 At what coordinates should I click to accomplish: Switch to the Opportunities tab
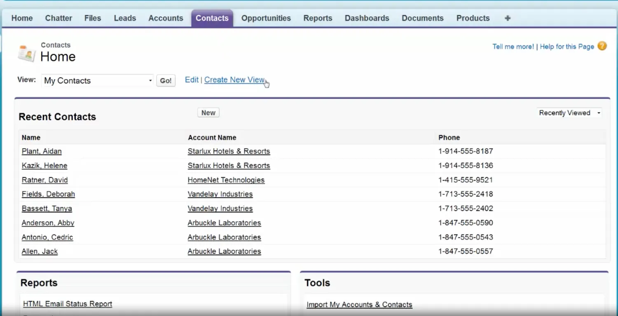tap(266, 18)
